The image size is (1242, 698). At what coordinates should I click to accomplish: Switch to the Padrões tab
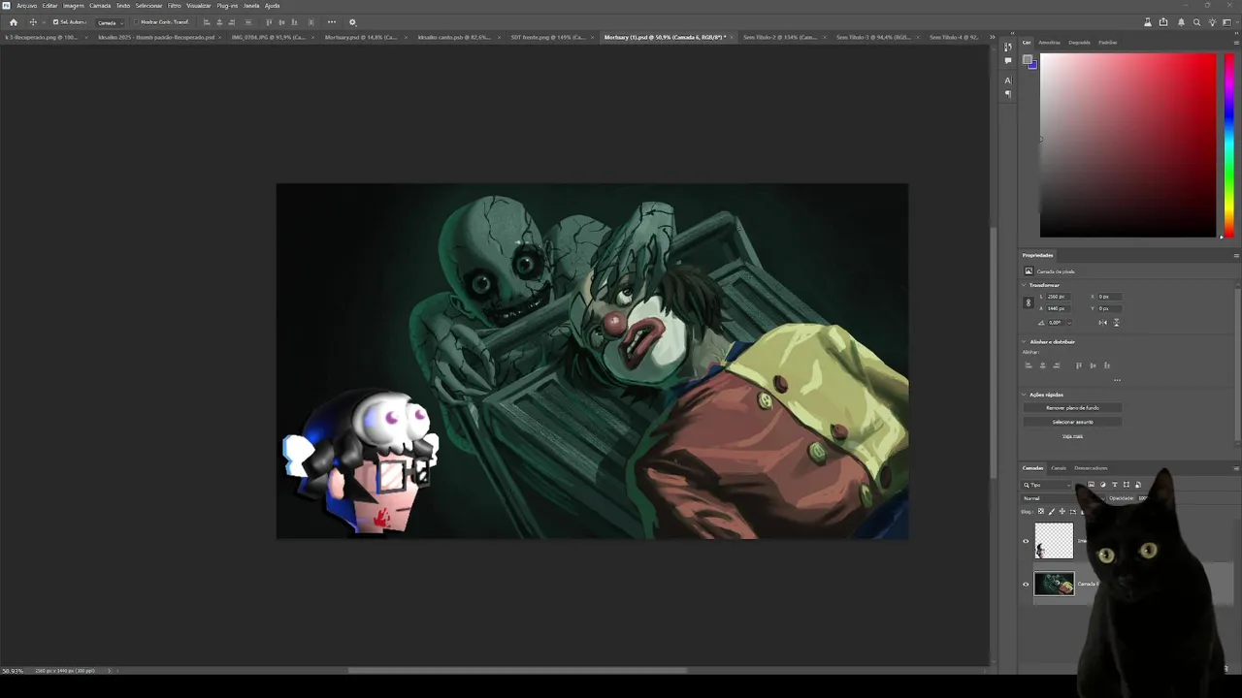(1107, 43)
